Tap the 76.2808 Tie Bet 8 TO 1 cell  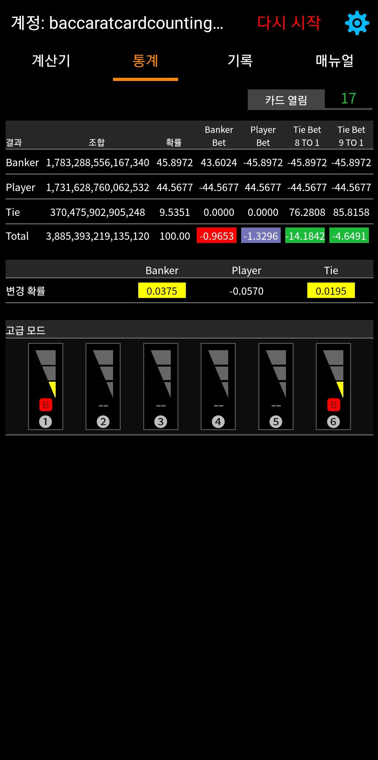(307, 212)
